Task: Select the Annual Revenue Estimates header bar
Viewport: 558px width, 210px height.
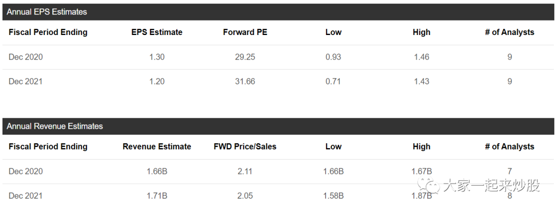Action: tap(278, 126)
